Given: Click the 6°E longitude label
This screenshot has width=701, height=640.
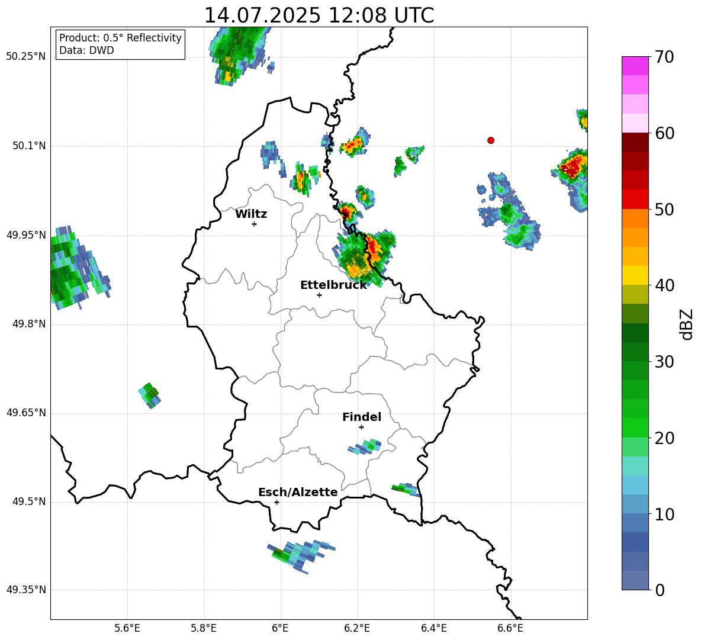Looking at the screenshot, I should point(280,629).
